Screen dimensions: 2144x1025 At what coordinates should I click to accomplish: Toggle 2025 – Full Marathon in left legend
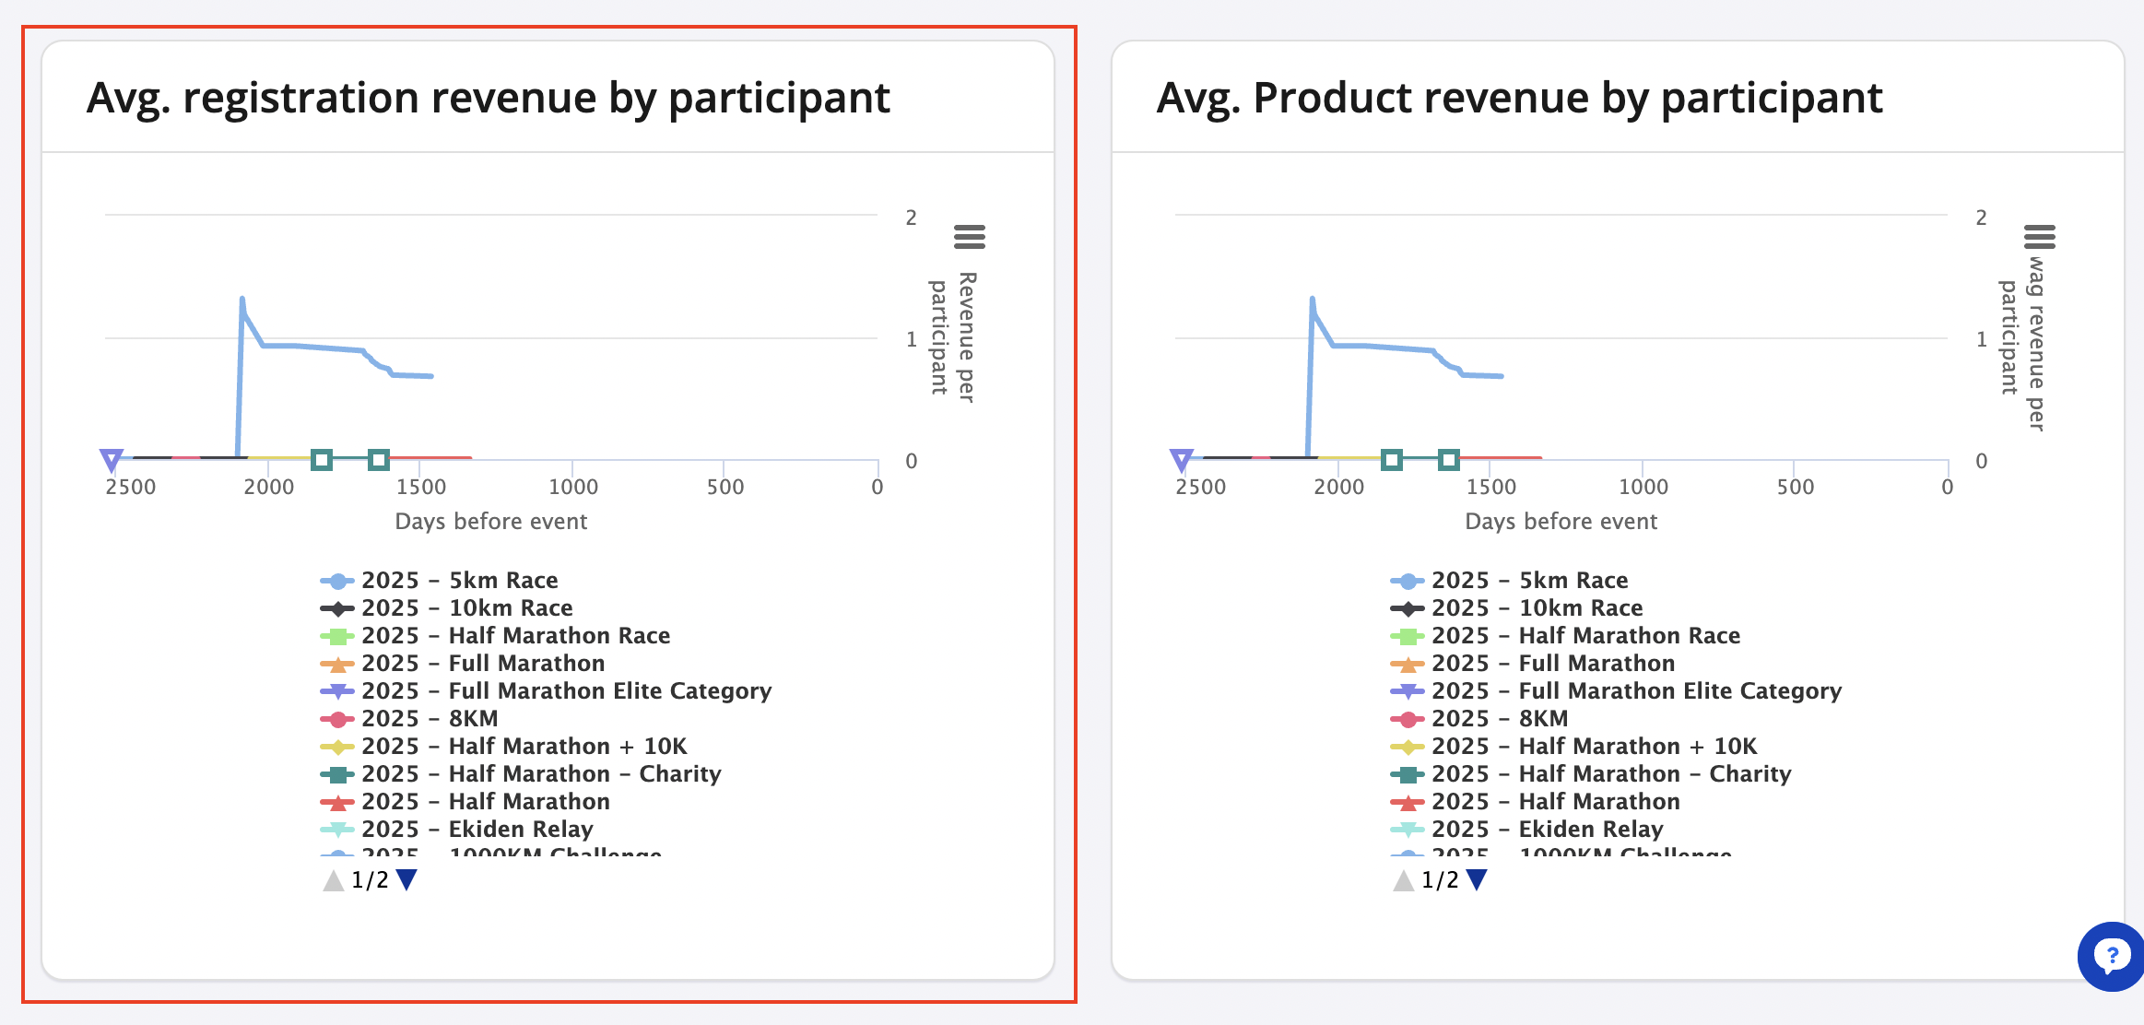pyautogui.click(x=482, y=664)
